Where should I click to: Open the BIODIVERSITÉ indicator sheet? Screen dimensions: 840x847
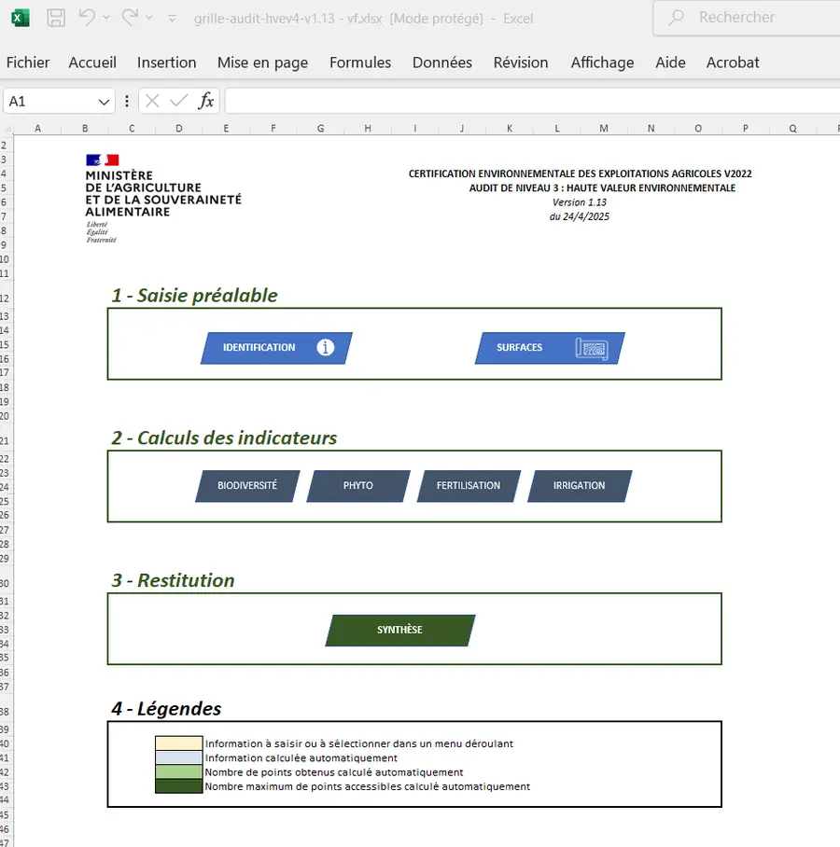pyautogui.click(x=247, y=486)
